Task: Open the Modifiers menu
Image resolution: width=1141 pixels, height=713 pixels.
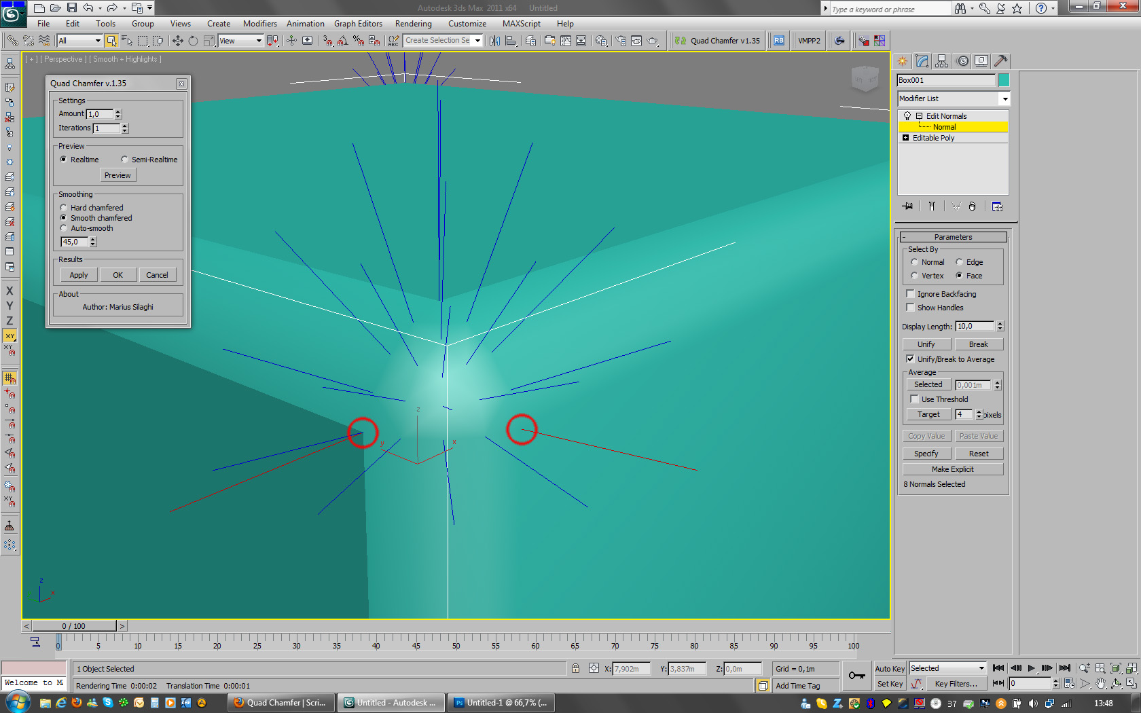Action: click(x=260, y=23)
